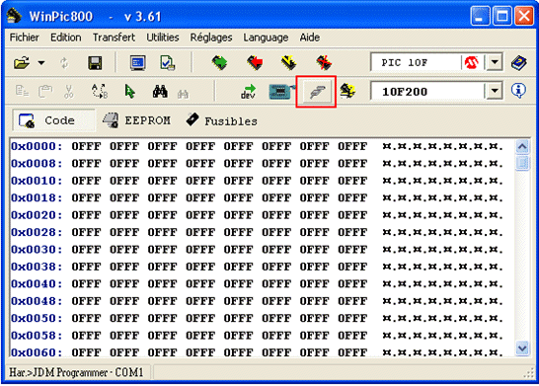Click the greyed paste clipboard icon
The image size is (539, 386).
(45, 92)
